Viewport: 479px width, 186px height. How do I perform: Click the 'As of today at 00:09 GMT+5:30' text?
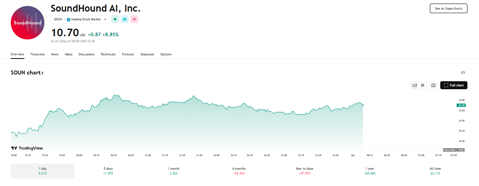(x=73, y=41)
